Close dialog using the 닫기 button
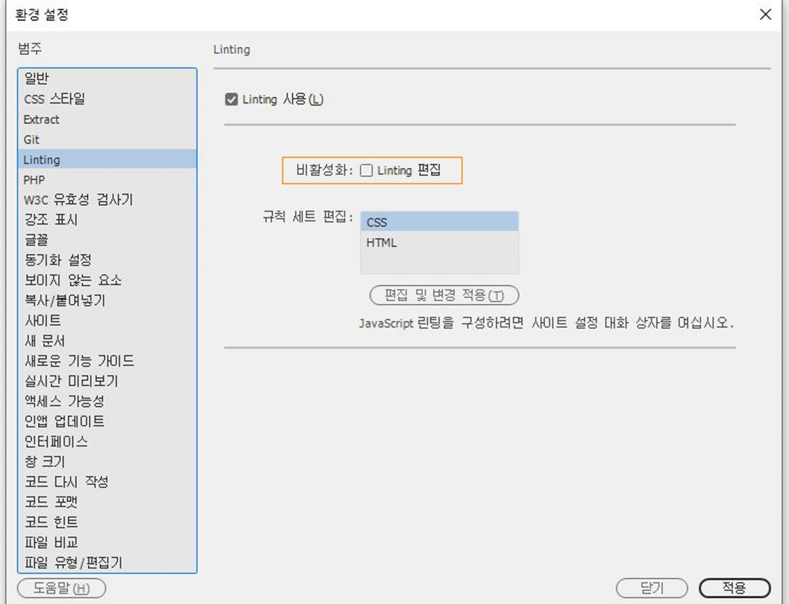This screenshot has width=789, height=604. [653, 587]
